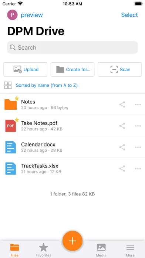Go to the Files tab
Viewport: 145px width, 258px height.
click(15, 250)
